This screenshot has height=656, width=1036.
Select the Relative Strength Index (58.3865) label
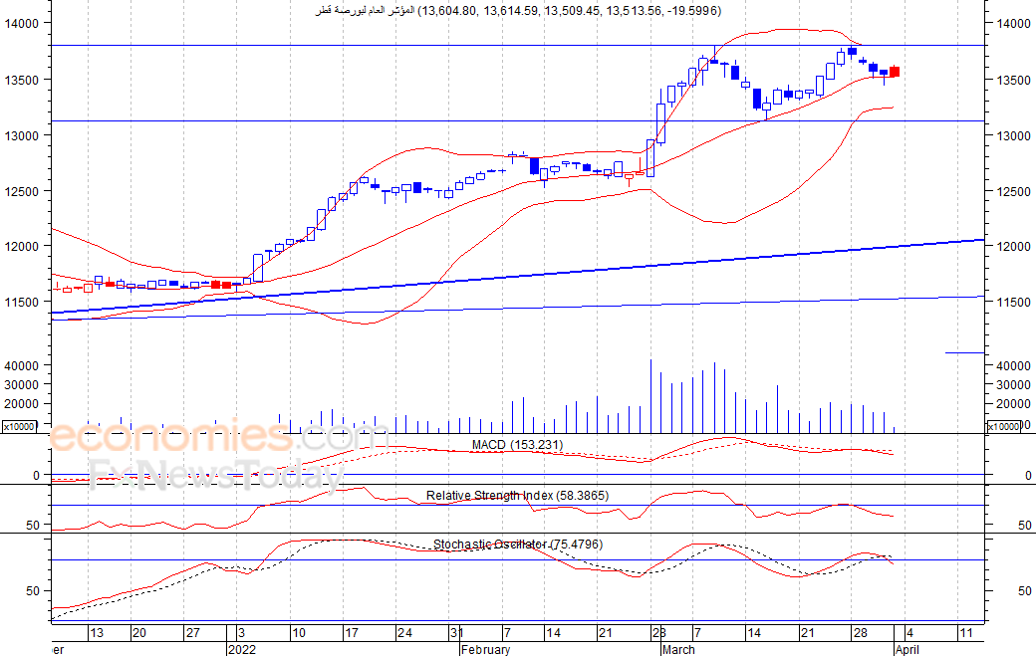point(517,495)
